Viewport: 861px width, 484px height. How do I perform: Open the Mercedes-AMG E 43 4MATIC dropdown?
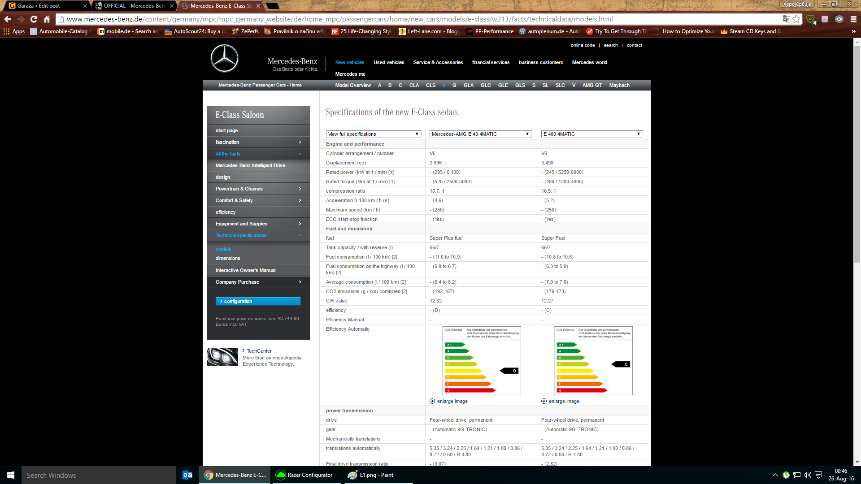point(481,134)
